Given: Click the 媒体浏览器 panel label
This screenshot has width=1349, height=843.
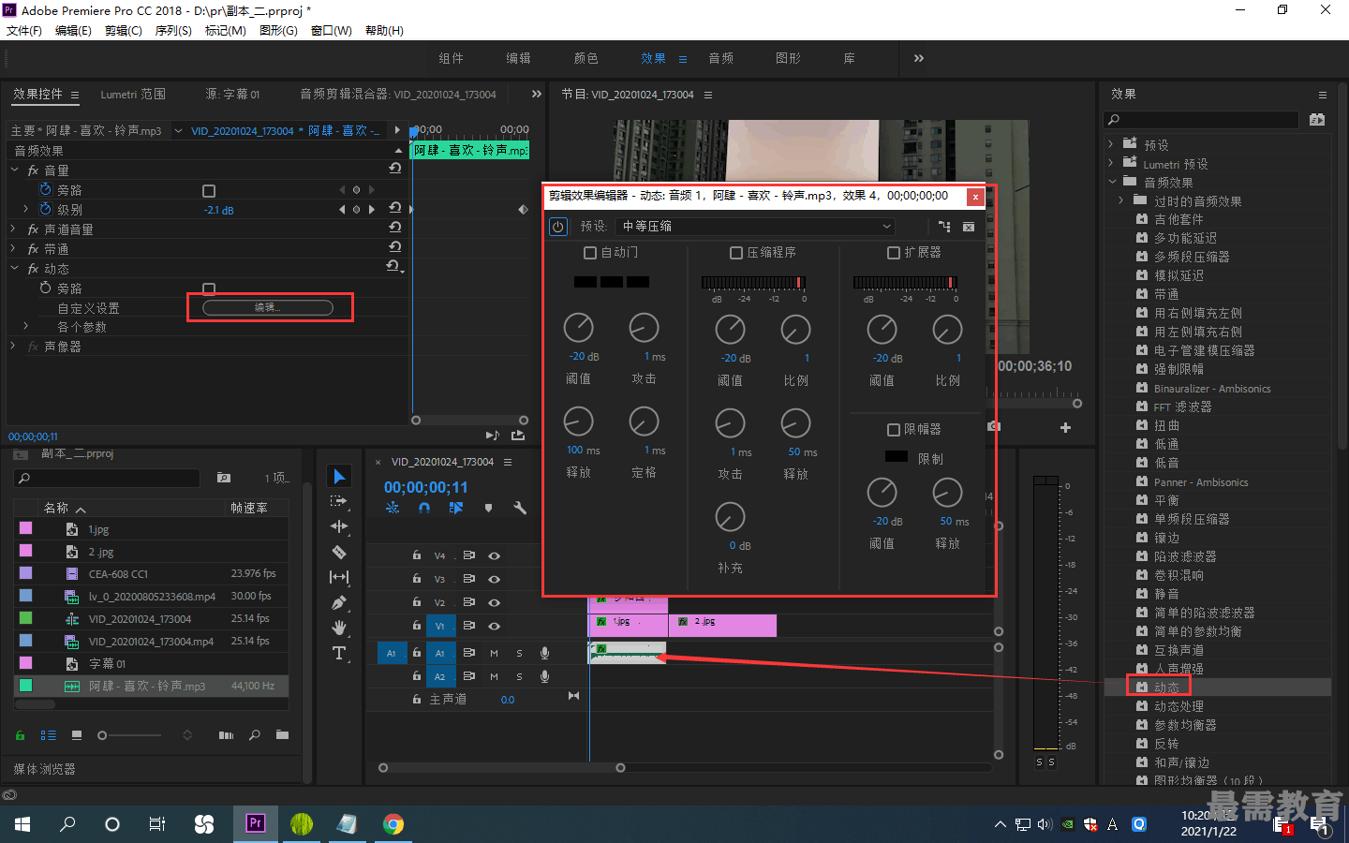Looking at the screenshot, I should pos(44,769).
